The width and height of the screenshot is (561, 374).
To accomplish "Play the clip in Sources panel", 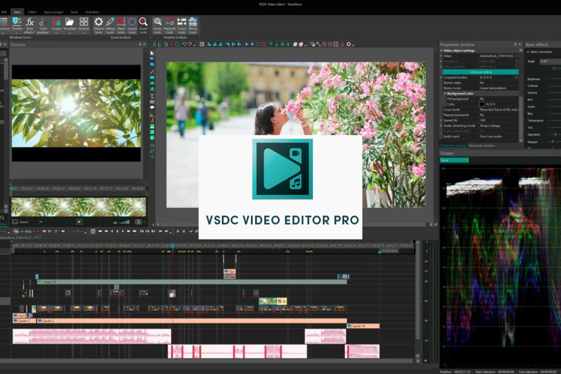I will point(80,222).
